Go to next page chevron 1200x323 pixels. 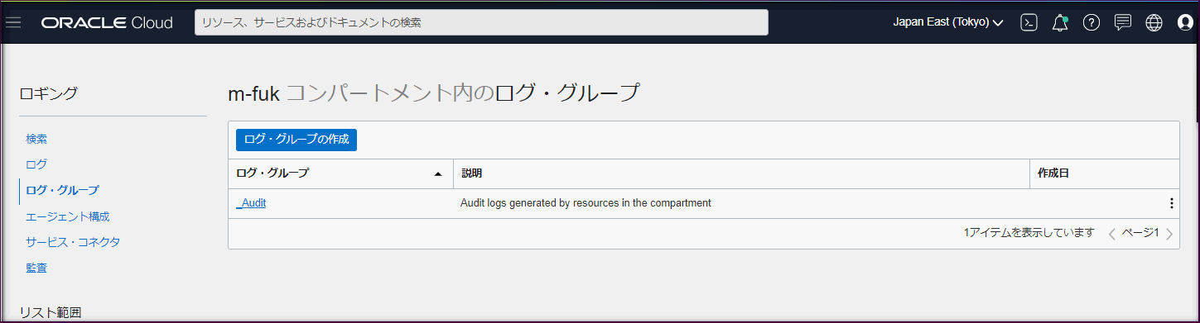click(1169, 234)
